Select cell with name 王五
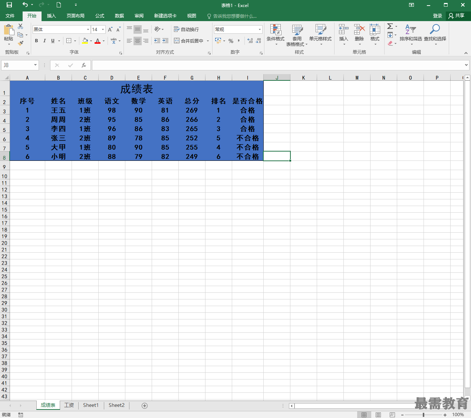Image resolution: width=471 pixels, height=418 pixels. [58, 110]
